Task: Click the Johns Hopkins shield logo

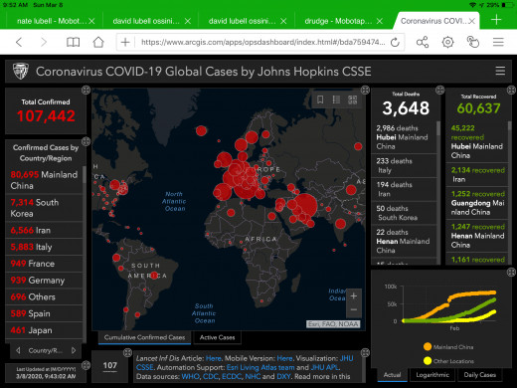Action: pyautogui.click(x=20, y=71)
